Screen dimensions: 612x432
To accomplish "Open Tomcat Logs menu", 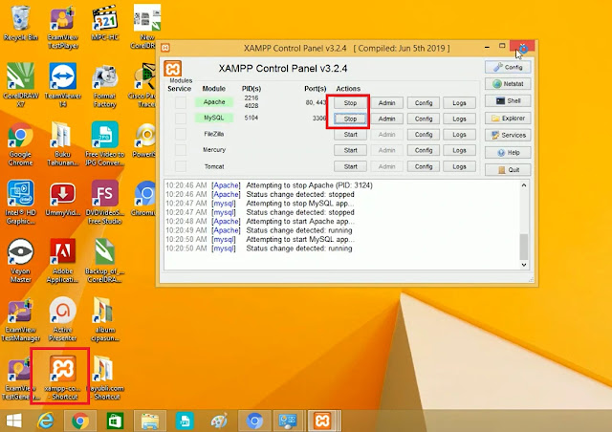I will (x=459, y=166).
